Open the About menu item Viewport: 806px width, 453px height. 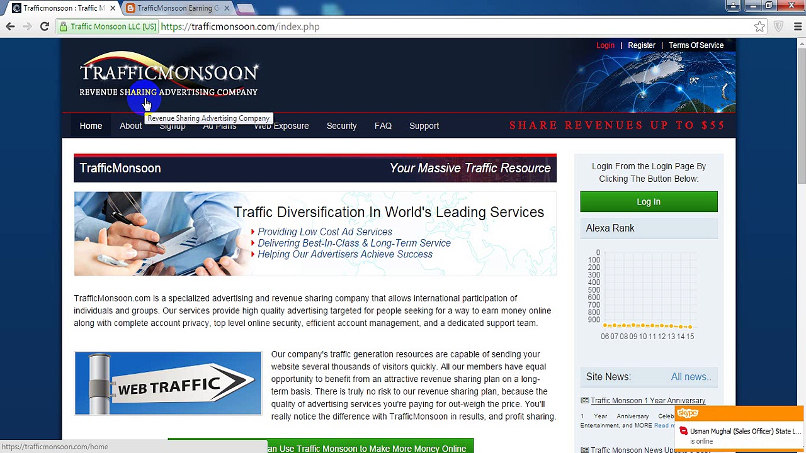130,126
